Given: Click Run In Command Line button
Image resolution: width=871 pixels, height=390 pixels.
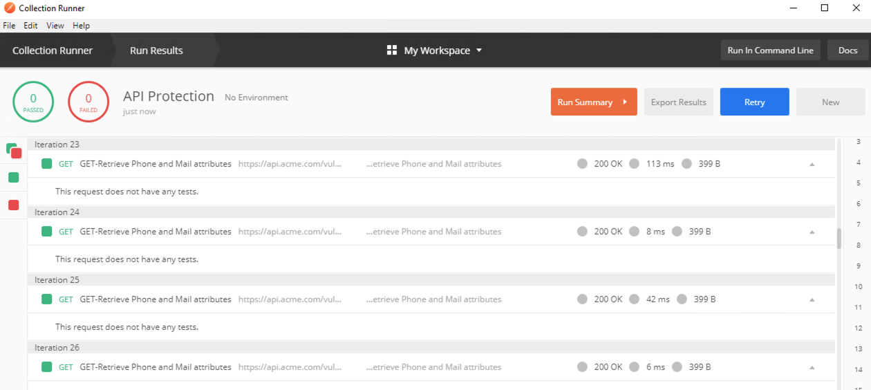Looking at the screenshot, I should click(x=770, y=50).
